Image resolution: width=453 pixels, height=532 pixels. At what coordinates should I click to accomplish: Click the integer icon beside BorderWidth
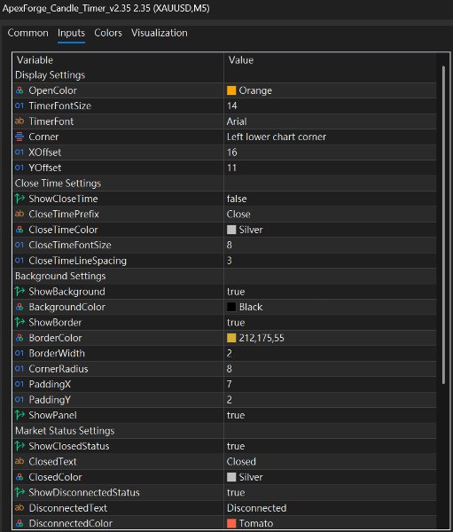20,353
